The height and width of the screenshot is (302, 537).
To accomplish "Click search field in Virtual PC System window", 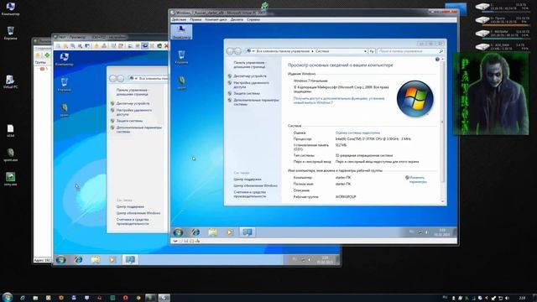I will [x=410, y=51].
